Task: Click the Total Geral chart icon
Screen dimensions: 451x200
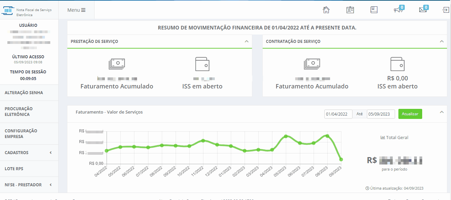Action: point(382,137)
